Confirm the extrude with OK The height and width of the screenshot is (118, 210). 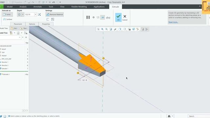pyautogui.click(x=118, y=17)
